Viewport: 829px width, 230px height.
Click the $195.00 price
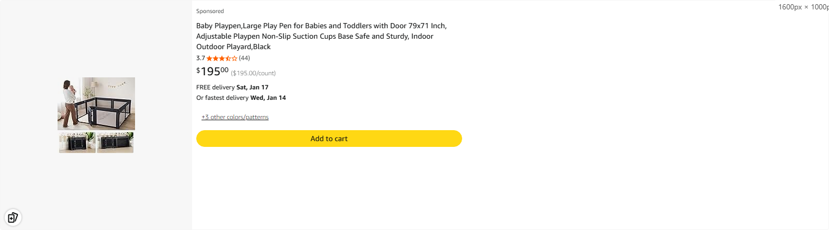(x=212, y=71)
